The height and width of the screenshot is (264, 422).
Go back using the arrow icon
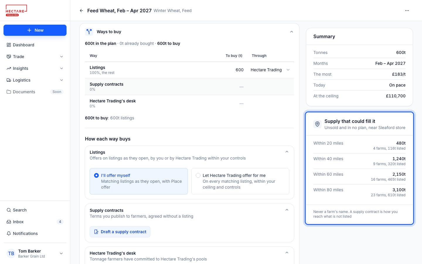coord(81,11)
